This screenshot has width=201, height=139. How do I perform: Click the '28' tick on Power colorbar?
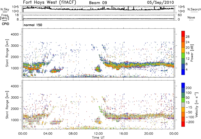(187, 37)
